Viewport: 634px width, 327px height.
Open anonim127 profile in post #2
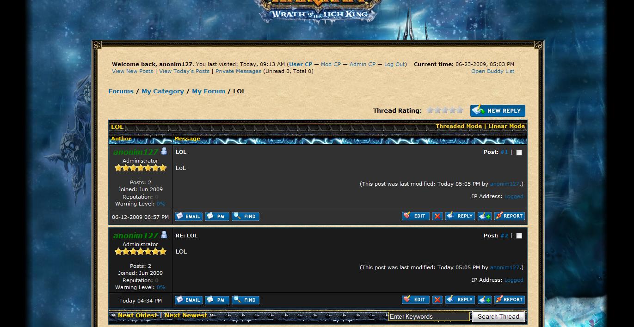[135, 236]
